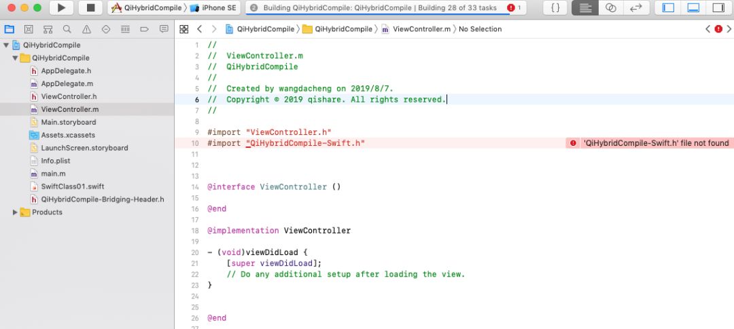
Task: Expand the Products folder
Action: tap(15, 212)
